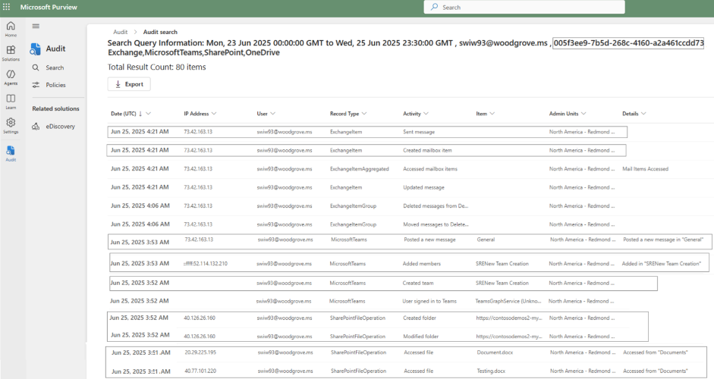The height and width of the screenshot is (379, 714).
Task: Click IP address ::ffff:52.114.132.210
Action: pyautogui.click(x=206, y=264)
